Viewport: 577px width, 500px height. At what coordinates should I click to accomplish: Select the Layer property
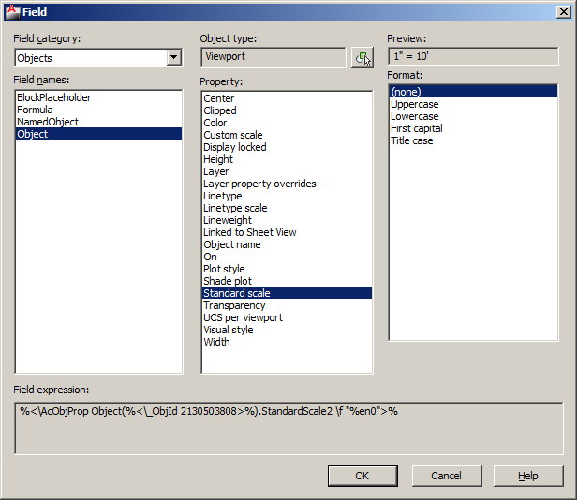(287, 171)
